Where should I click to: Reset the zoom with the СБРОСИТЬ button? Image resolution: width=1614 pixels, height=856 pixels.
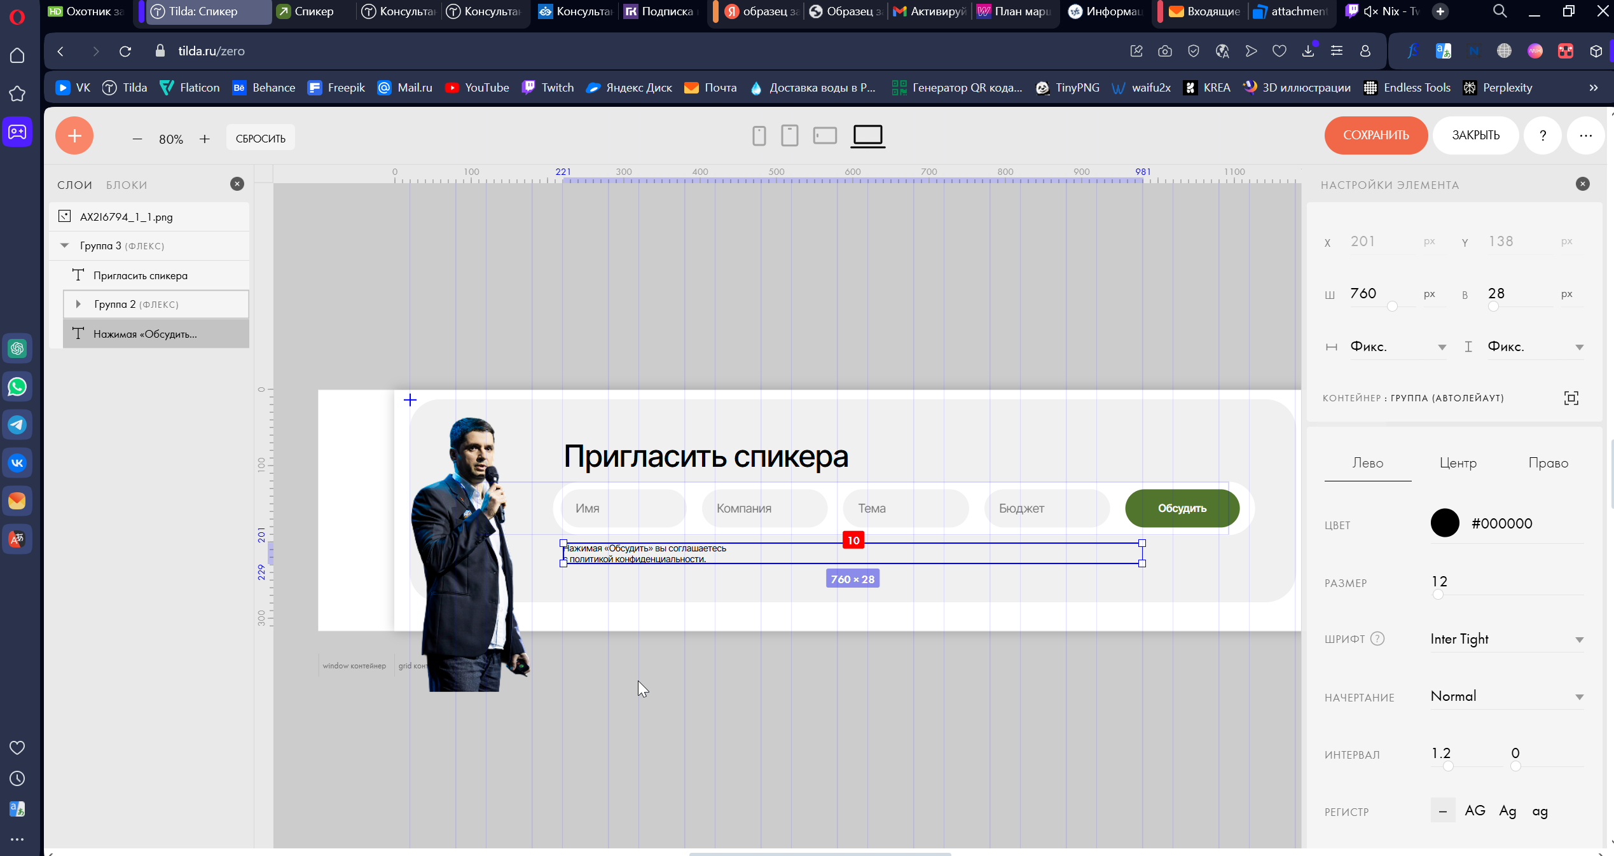[x=261, y=138]
